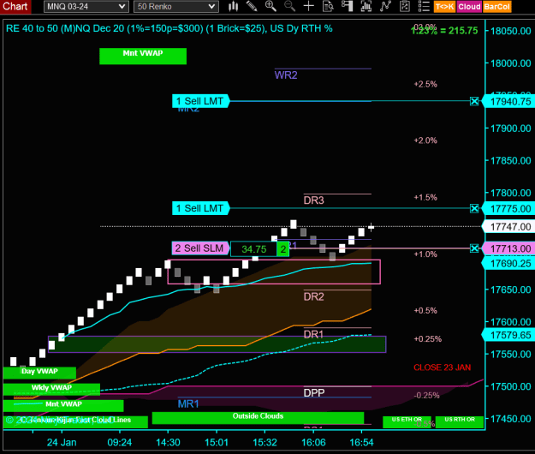Click the Tenkan Kijun Fast Cloud Lines button

(x=75, y=421)
